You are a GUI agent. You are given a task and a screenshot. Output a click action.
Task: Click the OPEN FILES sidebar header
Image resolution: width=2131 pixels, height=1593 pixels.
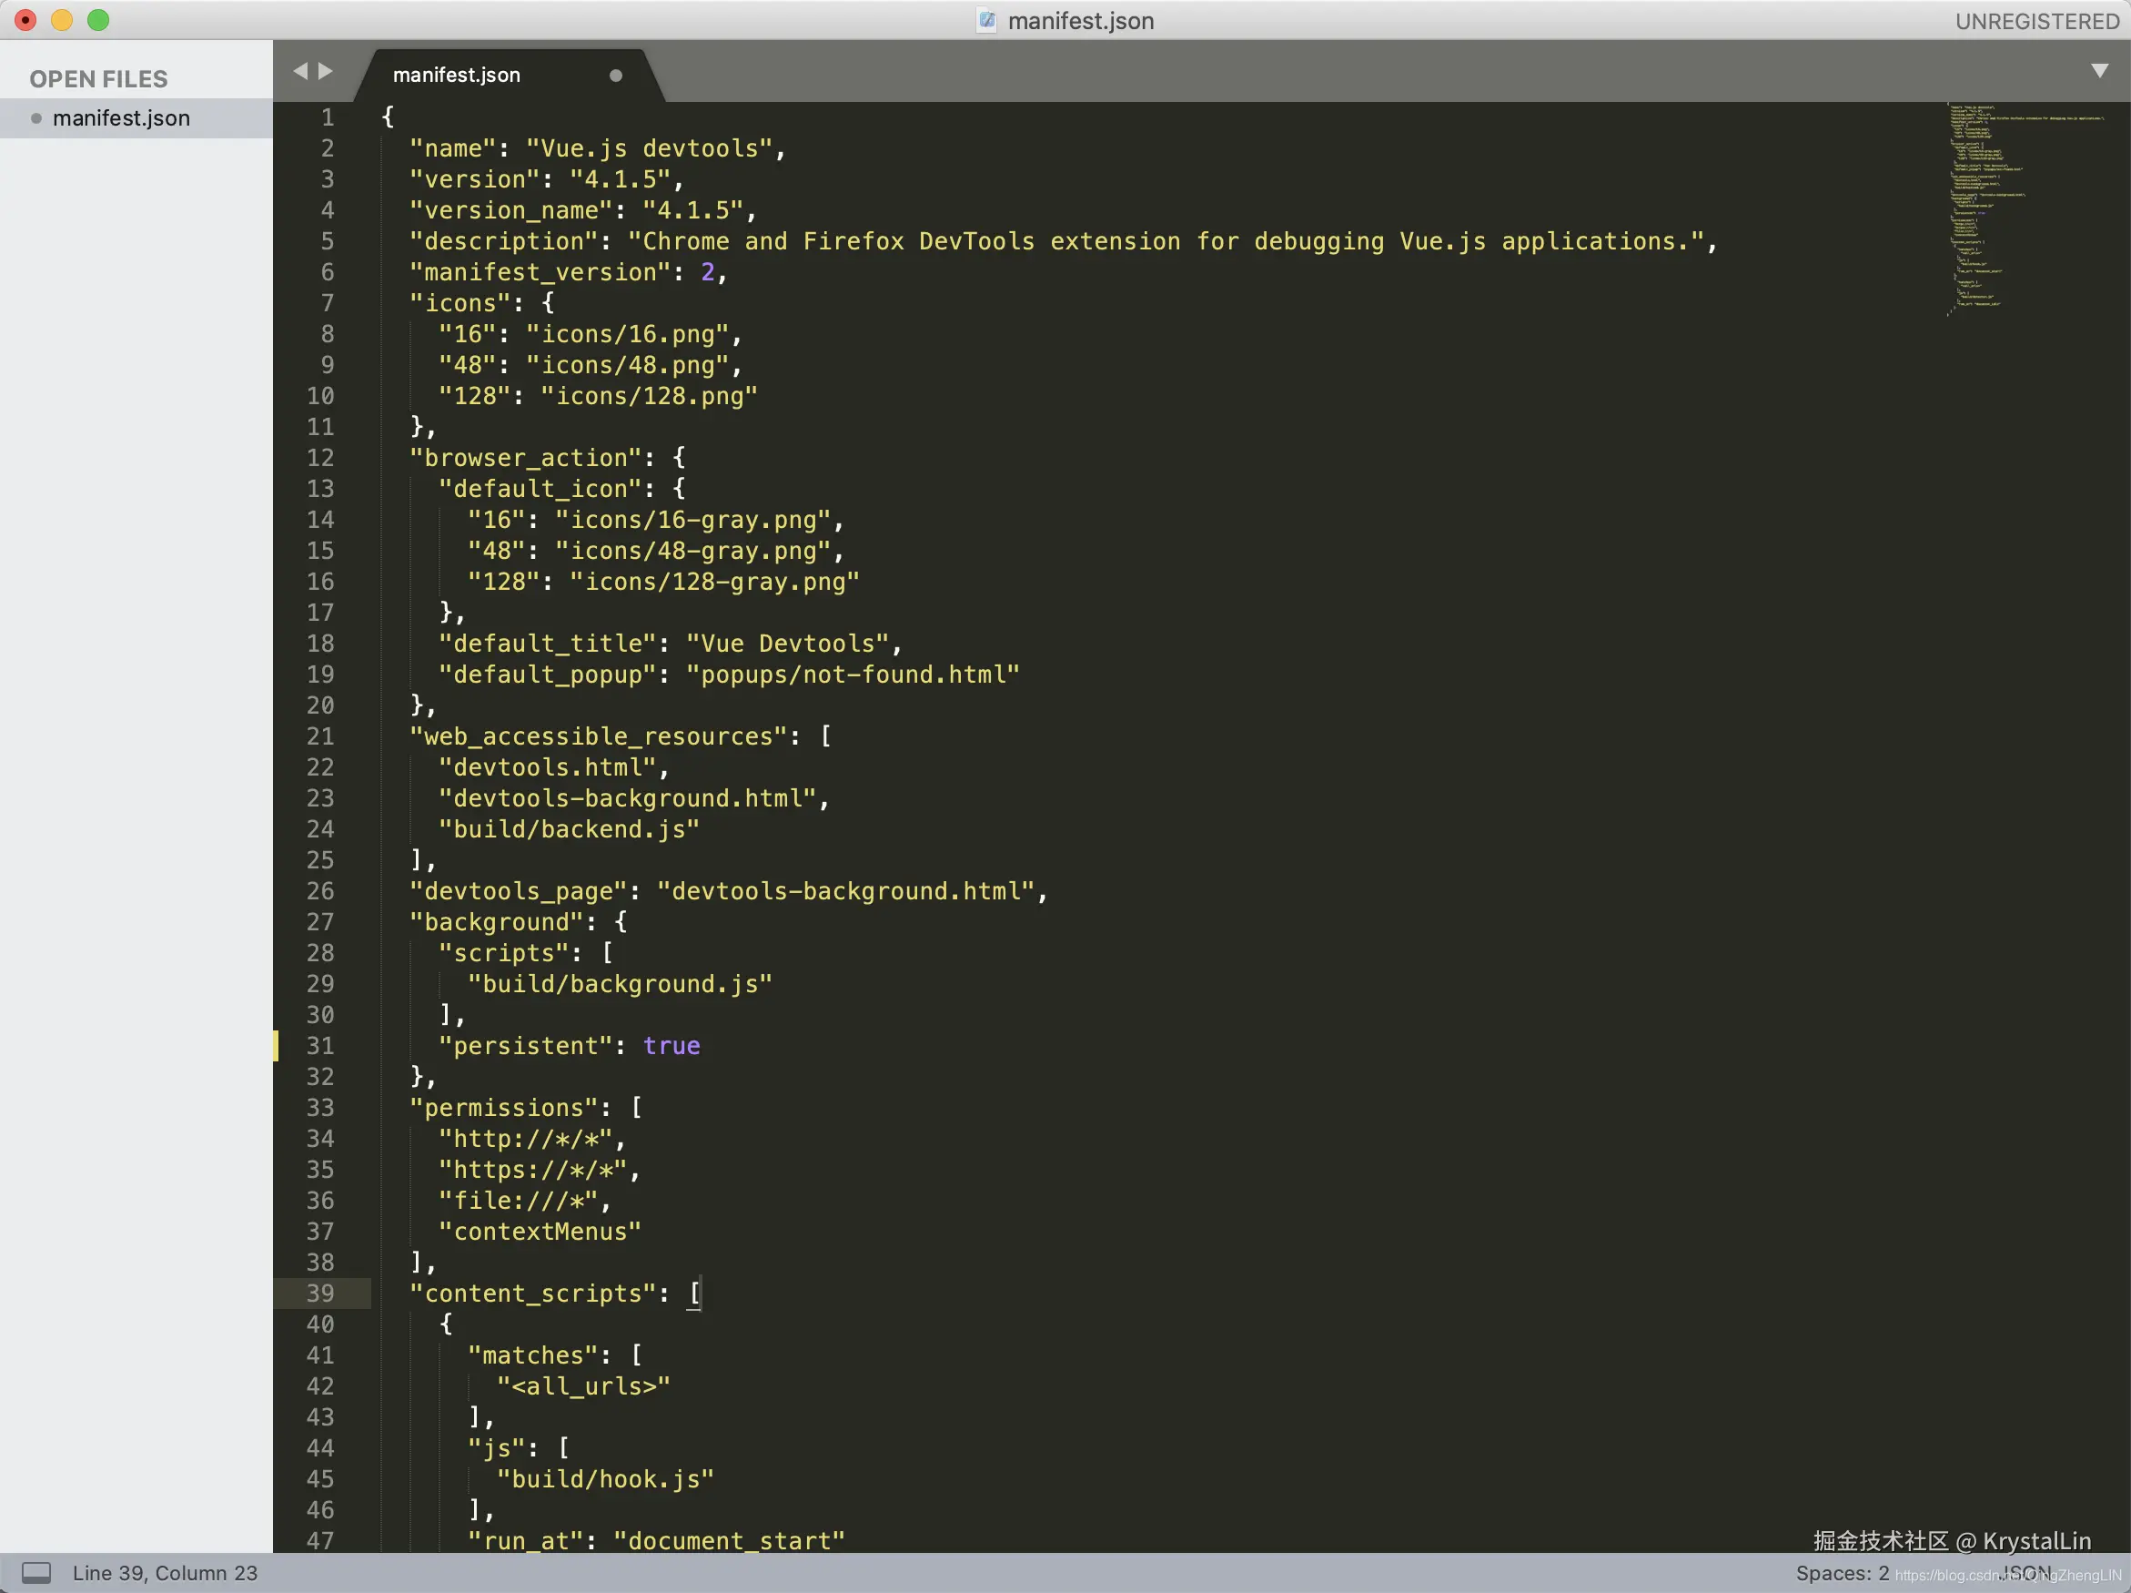(98, 79)
